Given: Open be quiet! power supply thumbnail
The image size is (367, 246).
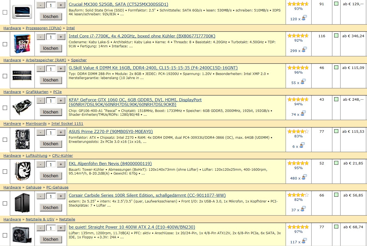Looking at the screenshot, I should (x=22, y=235).
